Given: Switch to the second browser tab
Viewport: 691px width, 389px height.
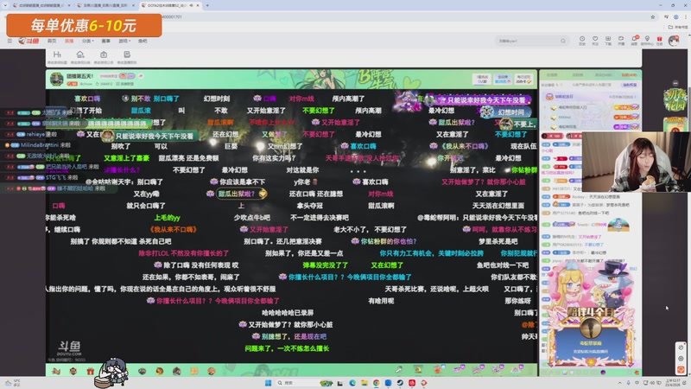Looking at the screenshot, I should tap(105, 5).
